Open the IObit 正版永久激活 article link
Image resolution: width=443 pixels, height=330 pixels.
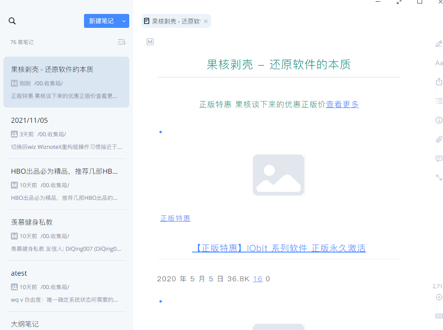(279, 248)
